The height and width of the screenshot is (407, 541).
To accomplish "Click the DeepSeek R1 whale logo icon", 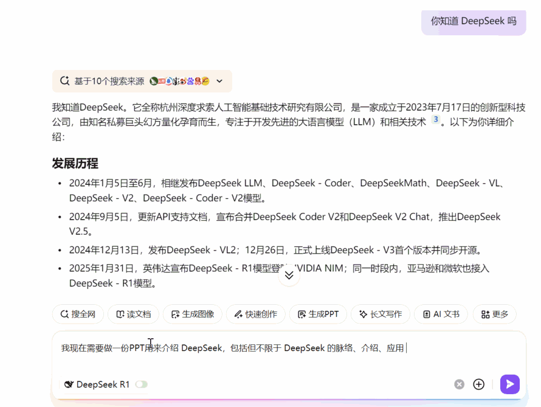I will point(69,384).
